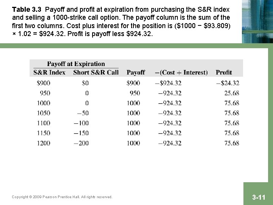Click the Pearson Prentice Hall copyright text
Screen dimensions: 273x205
tap(62, 197)
